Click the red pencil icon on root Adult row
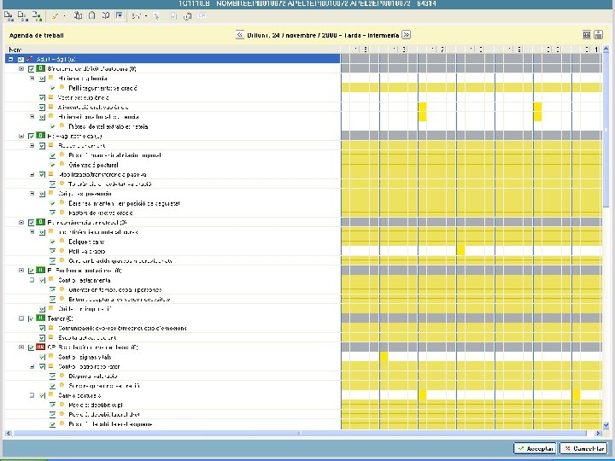Screen dimensions: 615x461 click(29, 59)
